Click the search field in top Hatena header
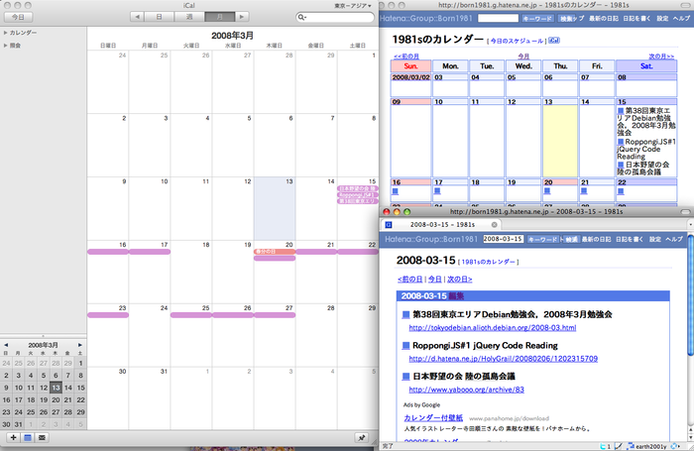This screenshot has height=451, width=694. 498,18
